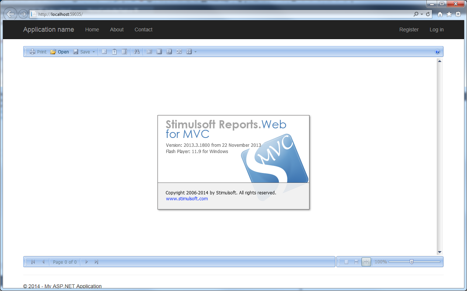Click the Save button in the viewer toolbar
Viewport: 467px width, 291px height.
click(x=82, y=52)
